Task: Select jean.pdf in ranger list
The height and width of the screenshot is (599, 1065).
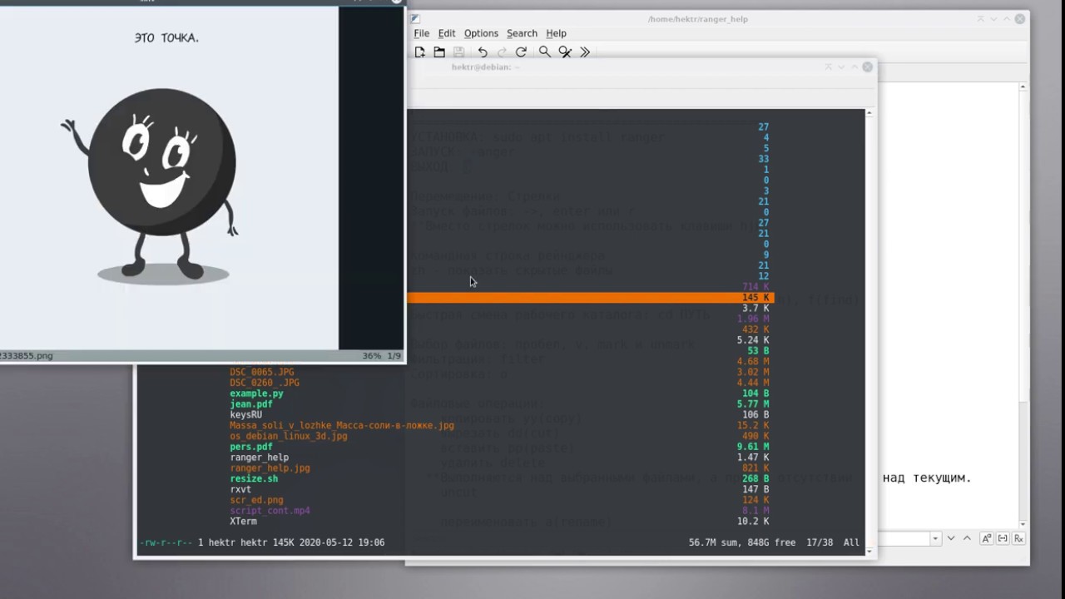Action: [x=251, y=404]
